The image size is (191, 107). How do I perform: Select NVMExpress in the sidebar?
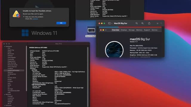[x=12, y=74]
